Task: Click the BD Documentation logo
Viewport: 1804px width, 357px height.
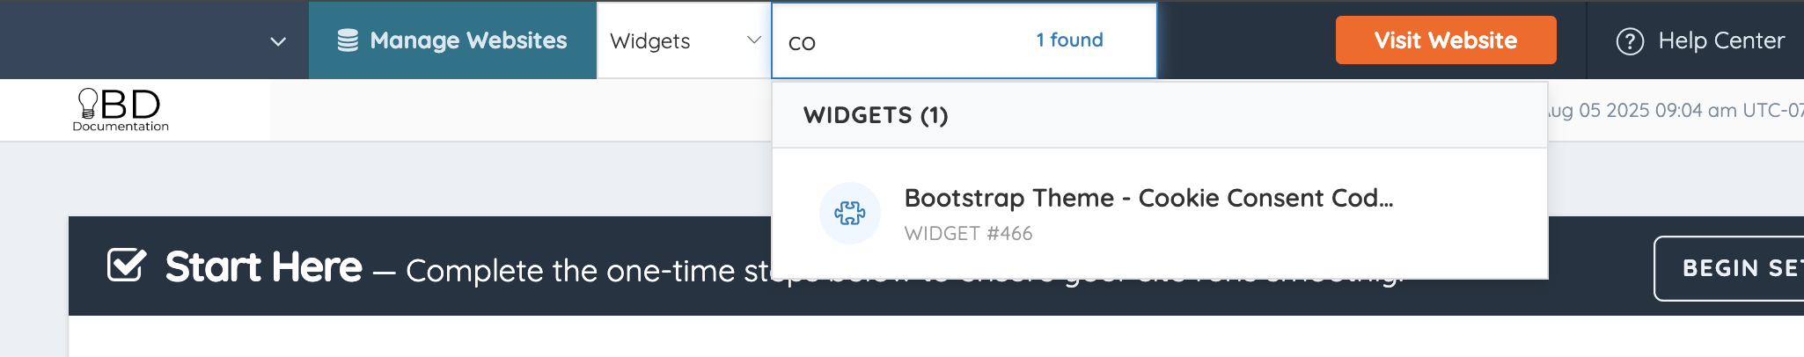Action: pyautogui.click(x=121, y=110)
